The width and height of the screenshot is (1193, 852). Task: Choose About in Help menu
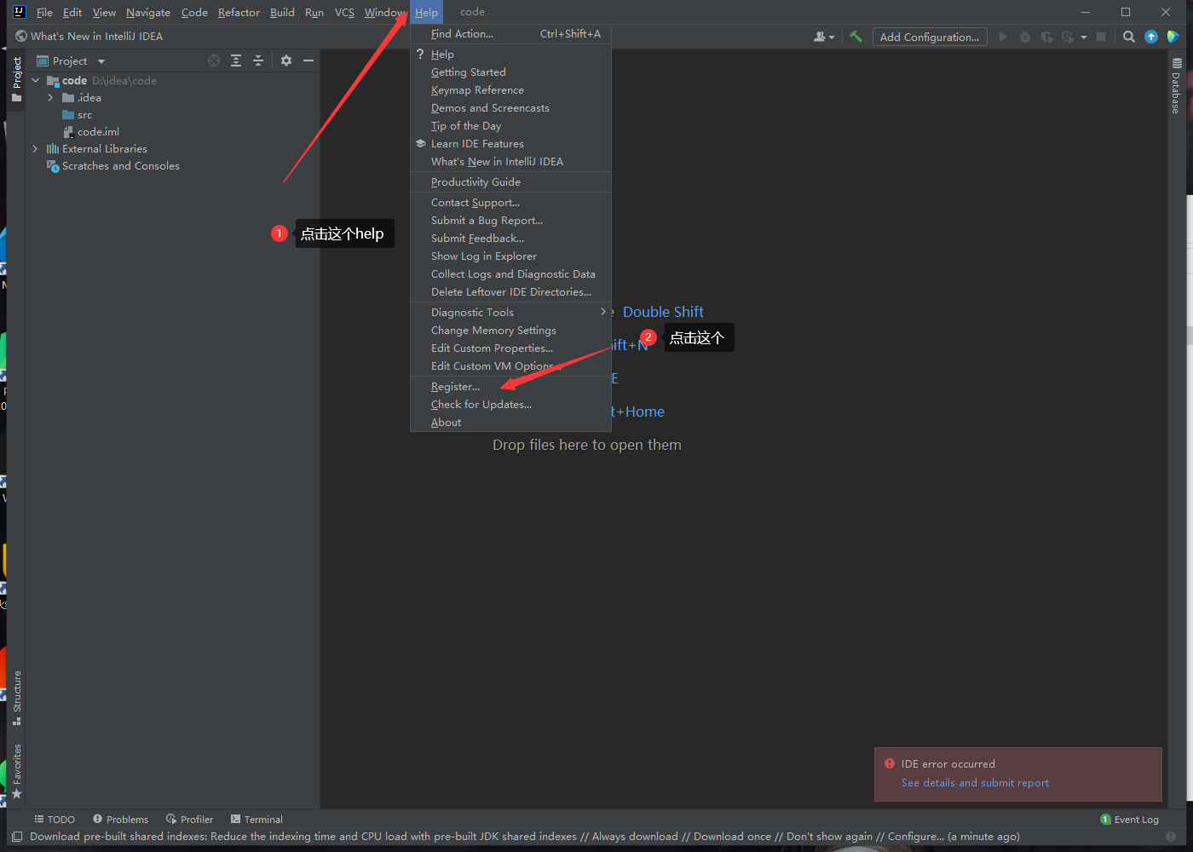[510, 423]
